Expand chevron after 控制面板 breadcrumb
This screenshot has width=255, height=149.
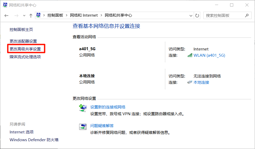click(67, 16)
